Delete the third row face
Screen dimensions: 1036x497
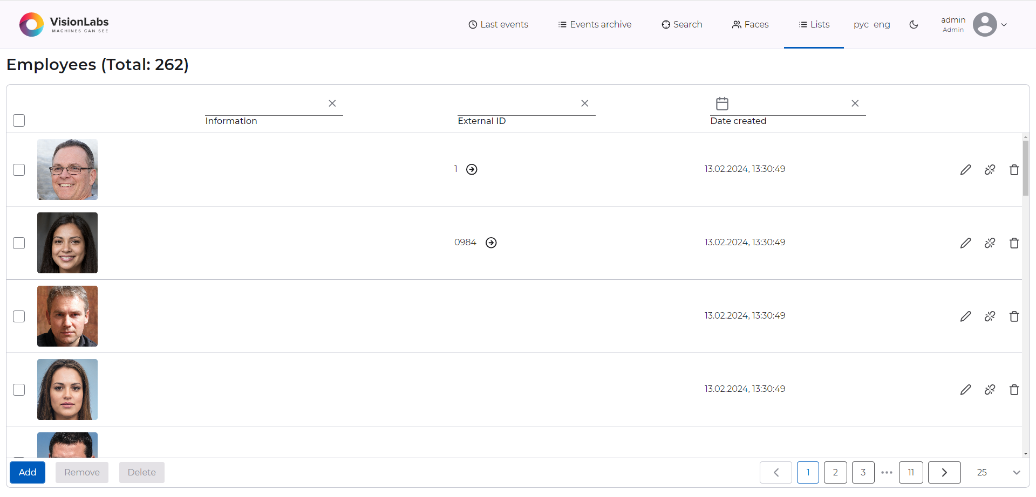[1014, 316]
